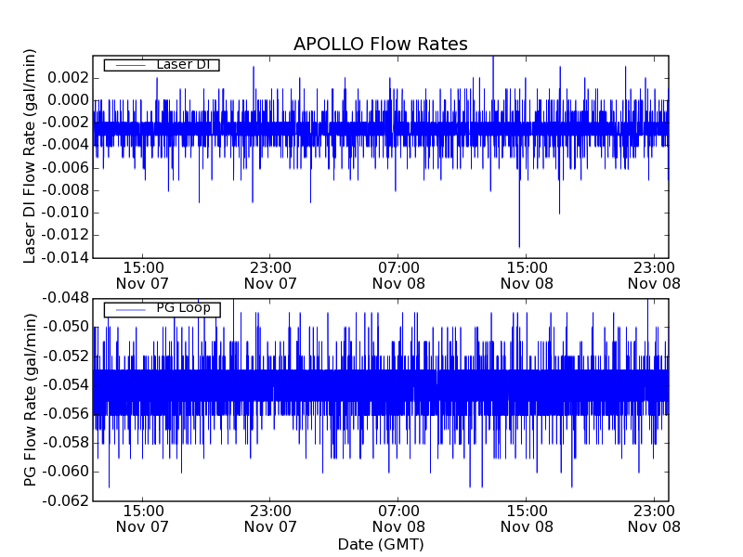This screenshot has width=743, height=557.
Task: Click upper plot's 07:00 Nov 08 tick label
Action: (x=398, y=275)
